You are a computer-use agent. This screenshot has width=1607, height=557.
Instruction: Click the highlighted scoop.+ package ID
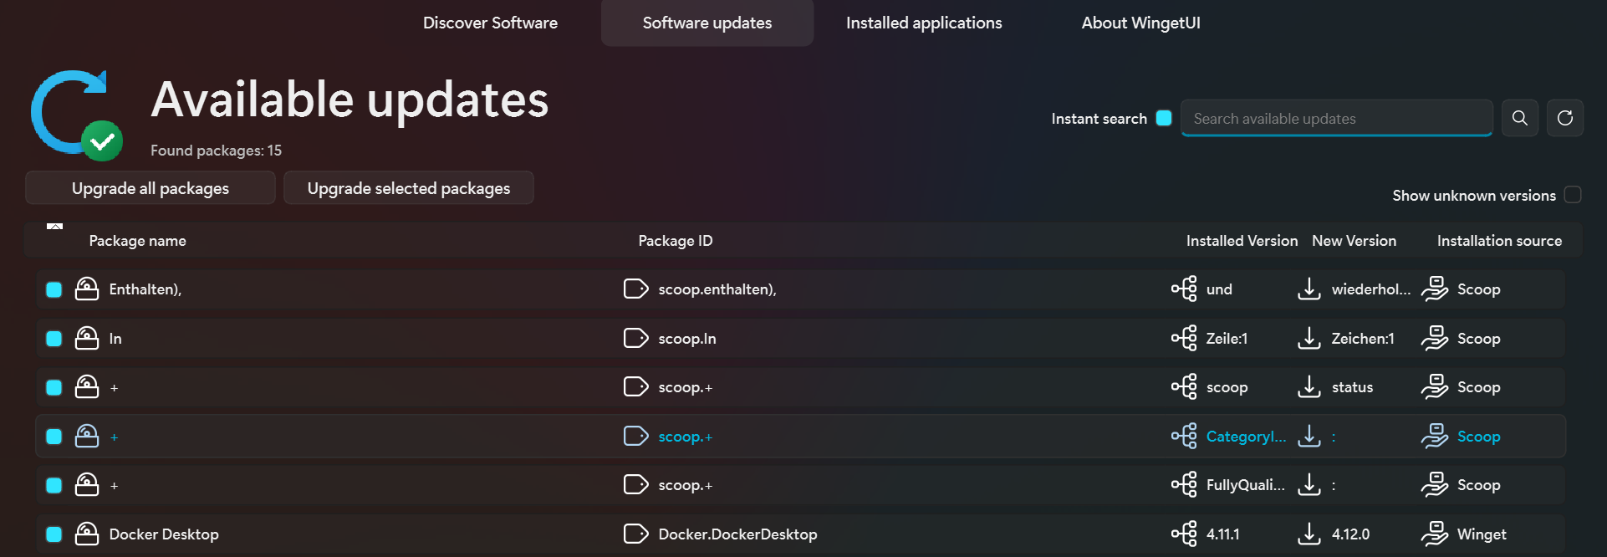click(x=686, y=437)
